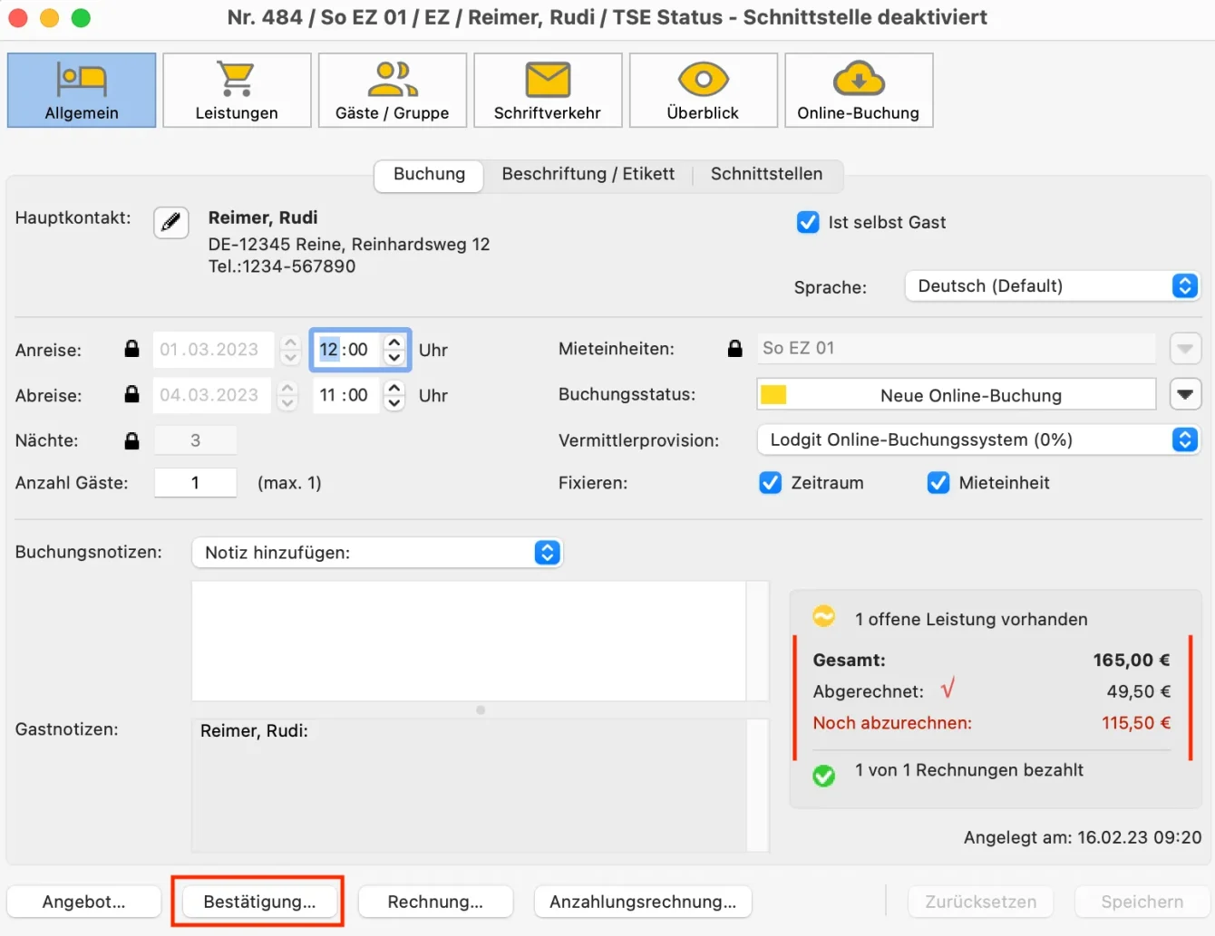The image size is (1215, 936).
Task: Open Gäste / Gruppe section
Action: (393, 90)
